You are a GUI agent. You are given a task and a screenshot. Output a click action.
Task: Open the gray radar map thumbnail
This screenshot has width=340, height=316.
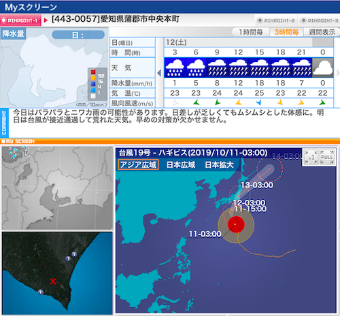[x=57, y=188]
